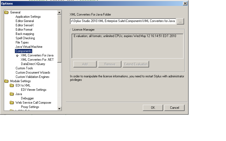Viewport: 226px width, 141px height.
Task: Click the Java folder icon
Action: tap(12, 94)
